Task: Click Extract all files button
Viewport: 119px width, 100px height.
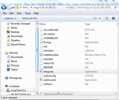Action: (30, 18)
